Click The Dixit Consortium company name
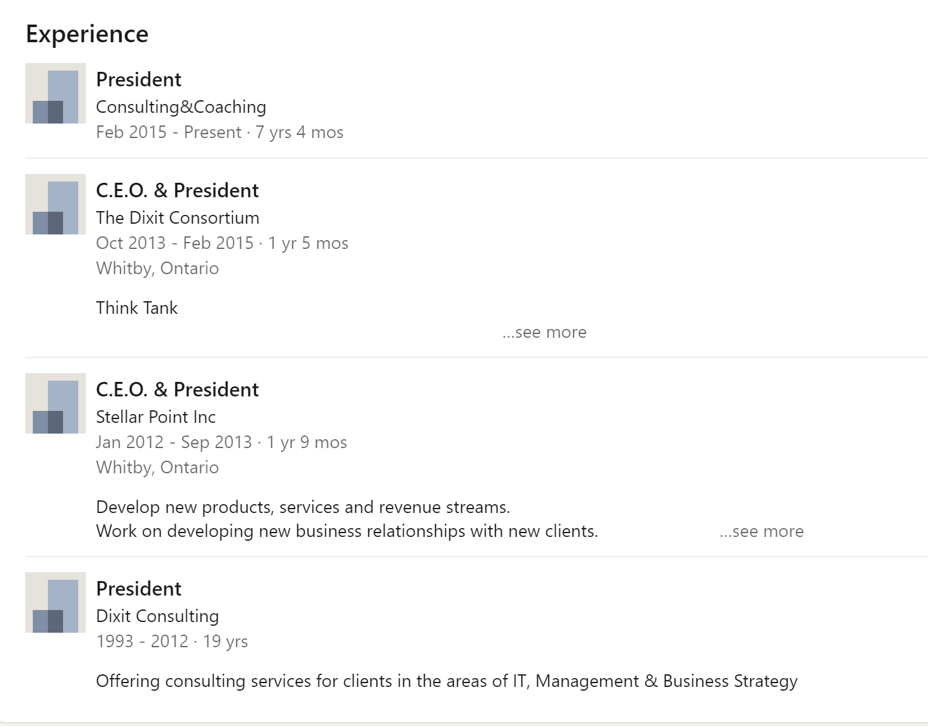 point(178,218)
